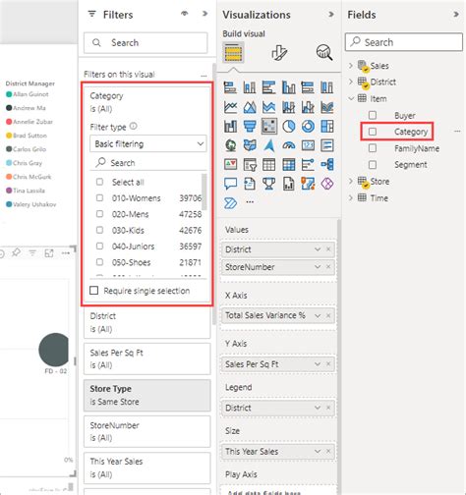The height and width of the screenshot is (495, 466).
Task: Expand the Sales table in Fields
Action: 351,66
